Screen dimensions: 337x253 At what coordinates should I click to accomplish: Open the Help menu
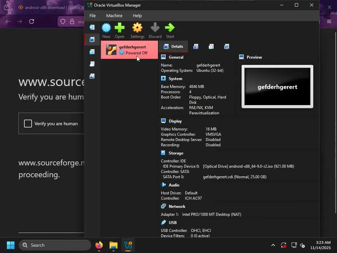click(137, 16)
